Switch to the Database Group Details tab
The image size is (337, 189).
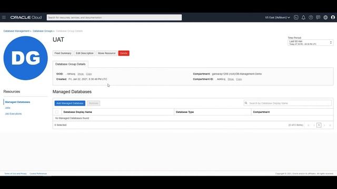click(x=70, y=64)
